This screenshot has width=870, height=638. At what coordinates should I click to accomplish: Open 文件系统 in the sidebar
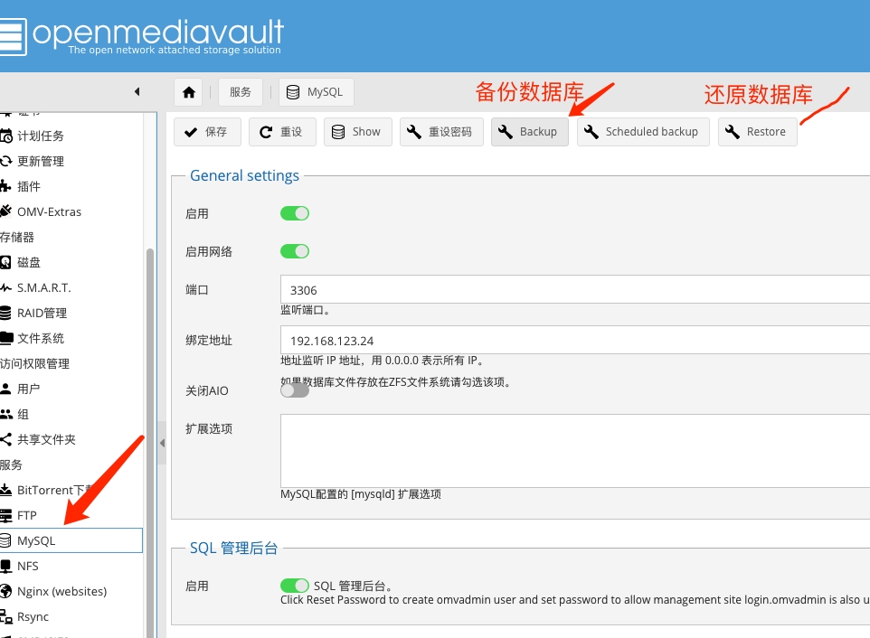[71, 338]
